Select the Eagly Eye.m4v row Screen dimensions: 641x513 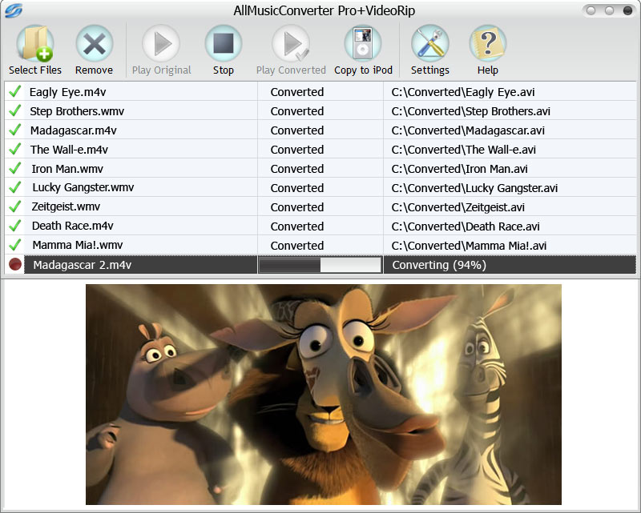(68, 92)
